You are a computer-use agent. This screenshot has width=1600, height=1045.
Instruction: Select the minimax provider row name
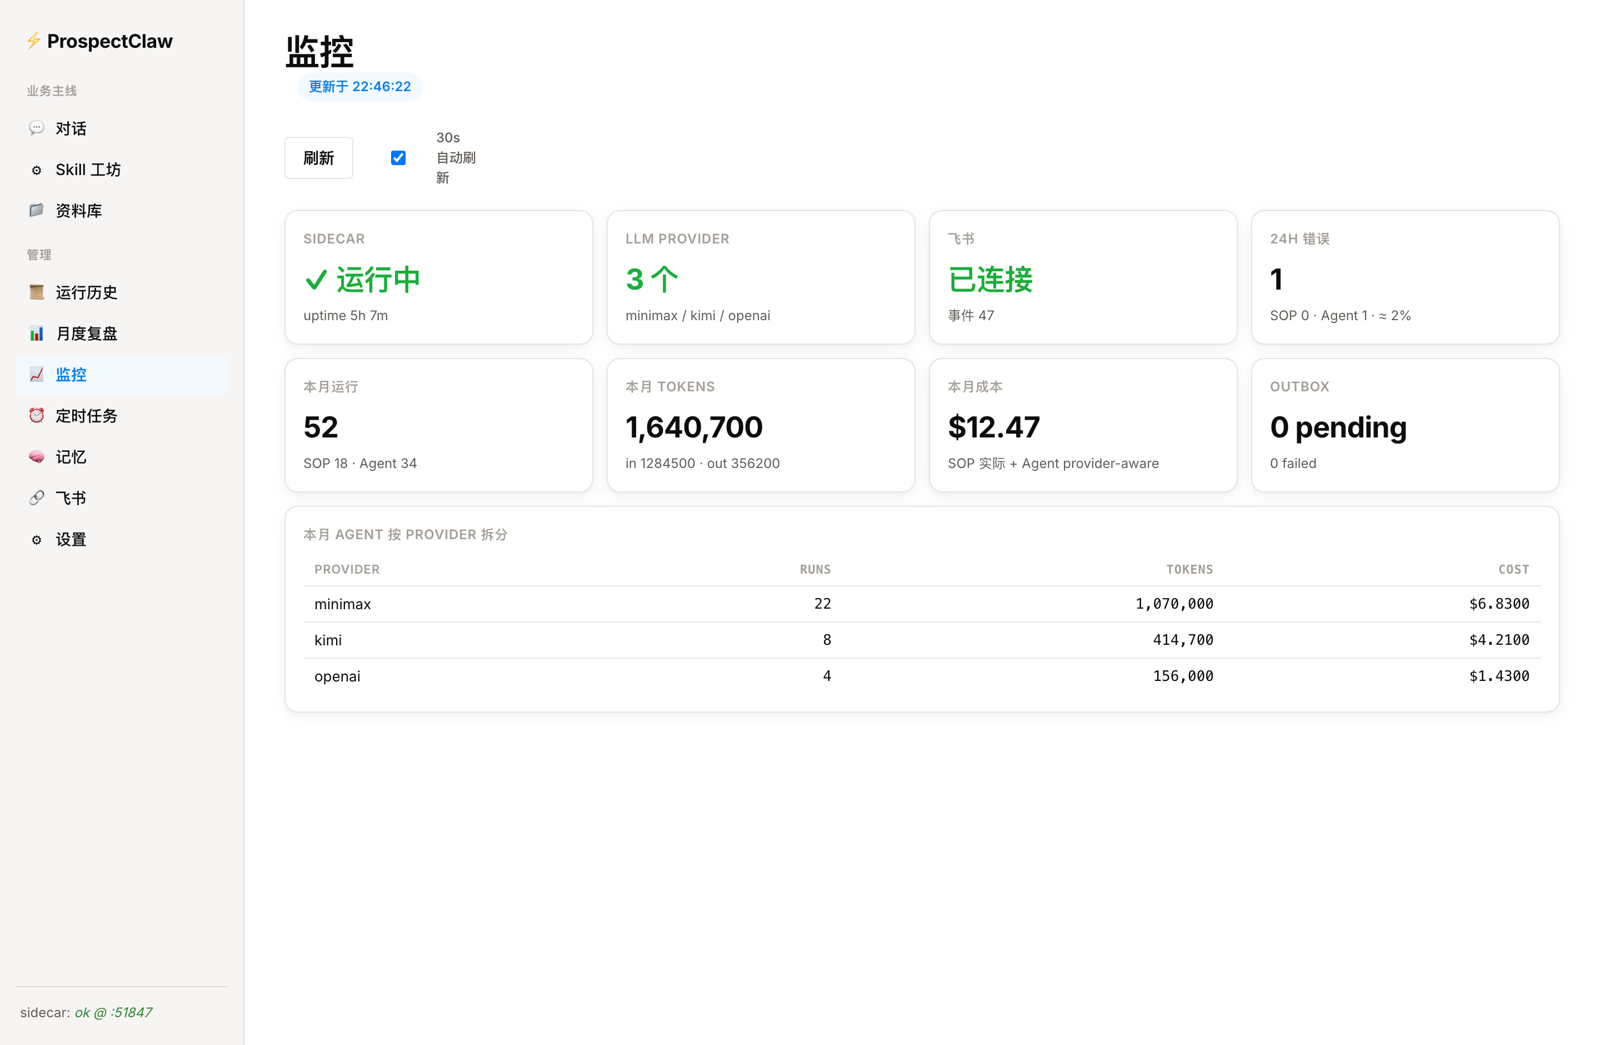click(342, 604)
